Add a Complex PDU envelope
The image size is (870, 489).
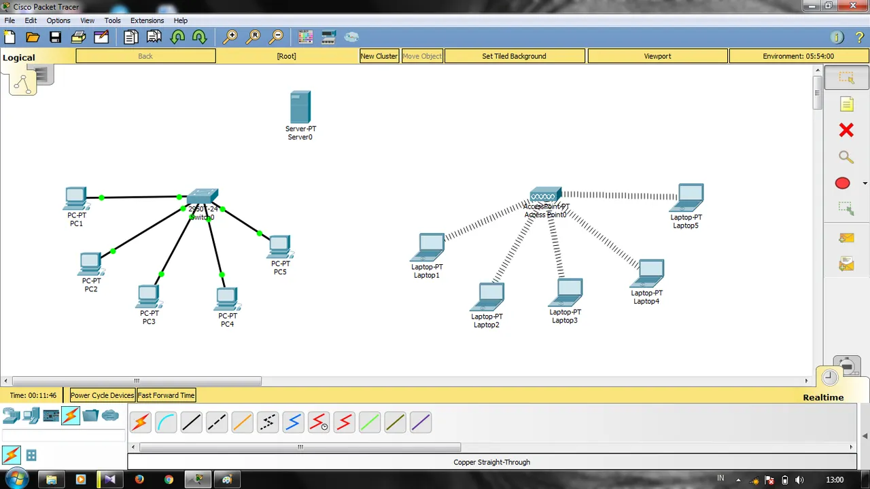point(846,264)
